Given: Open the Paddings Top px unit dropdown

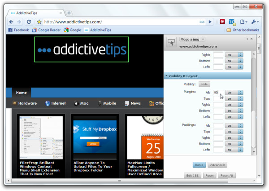Looking at the screenshot, I should click(x=234, y=132).
